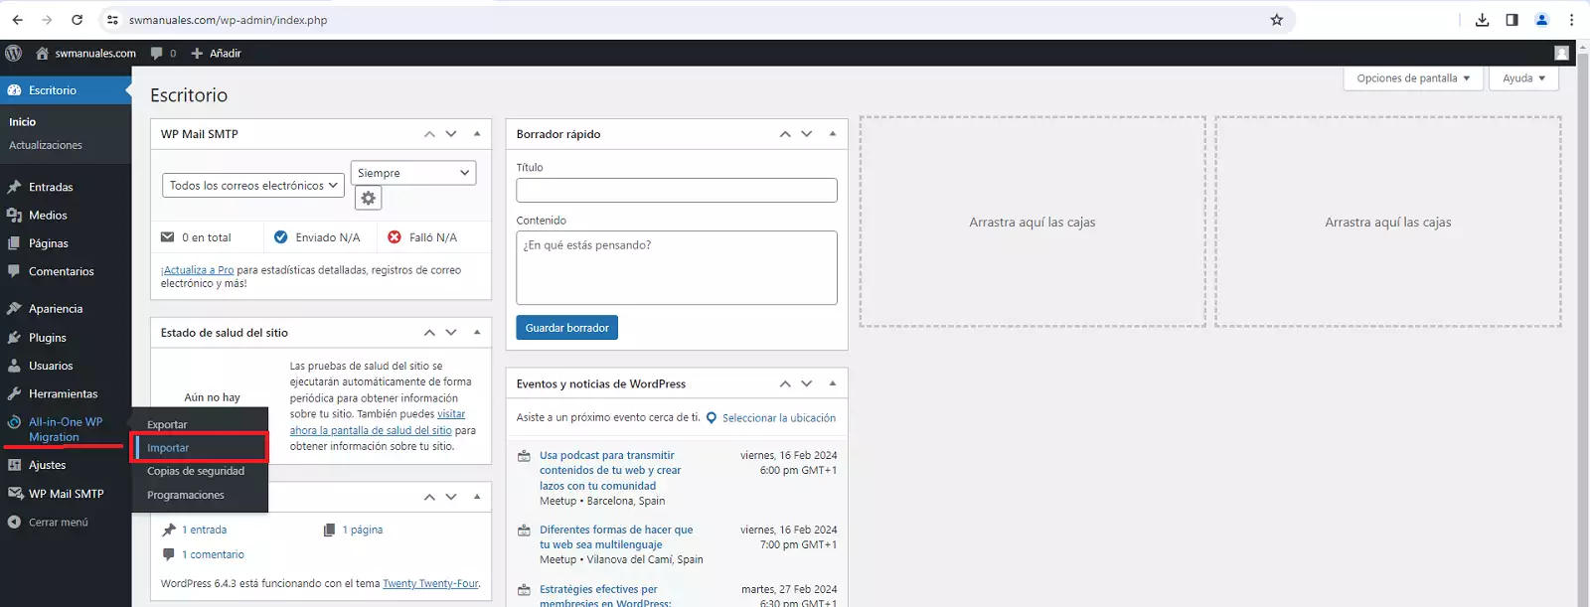Go back using the browser back arrow
This screenshot has height=607, width=1590.
(x=17, y=20)
